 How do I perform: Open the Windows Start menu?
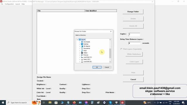click(x=3, y=102)
